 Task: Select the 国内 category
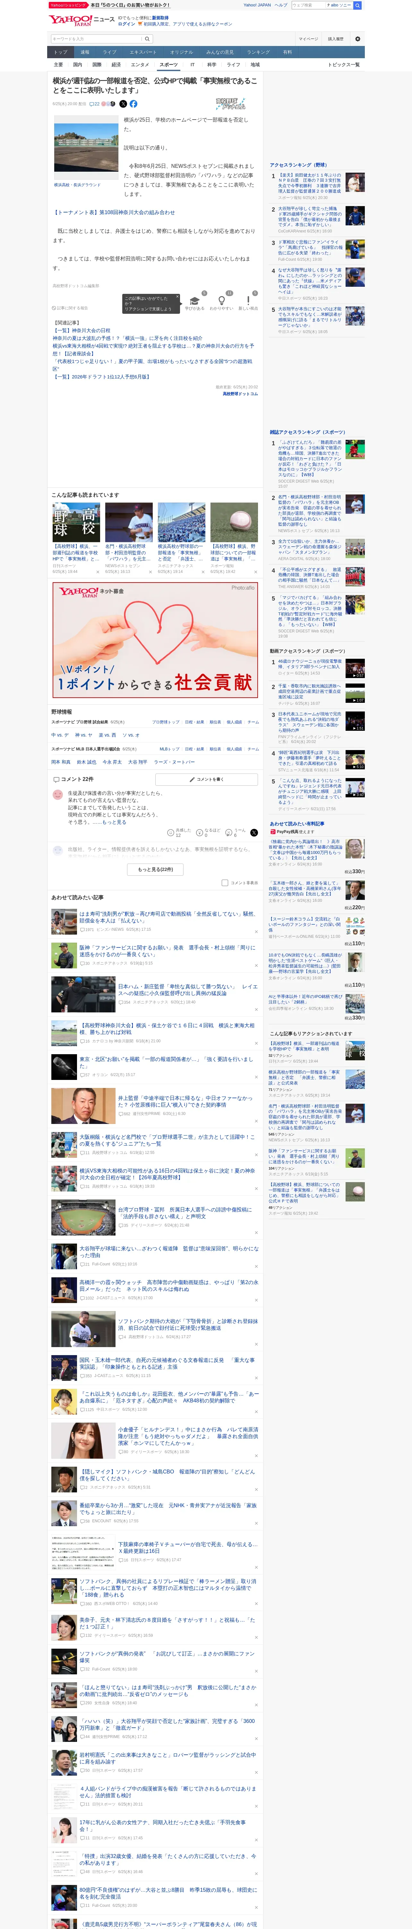78,65
